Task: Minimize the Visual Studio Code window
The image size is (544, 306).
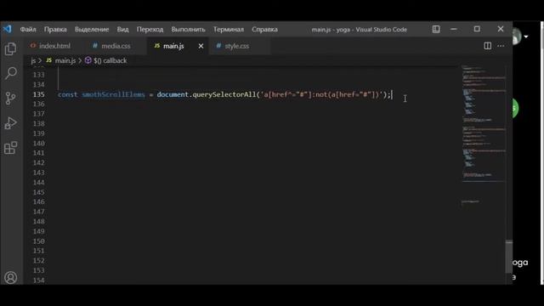Action: (x=453, y=29)
